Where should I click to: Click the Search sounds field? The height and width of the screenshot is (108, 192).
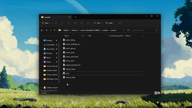pyautogui.click(x=145, y=30)
